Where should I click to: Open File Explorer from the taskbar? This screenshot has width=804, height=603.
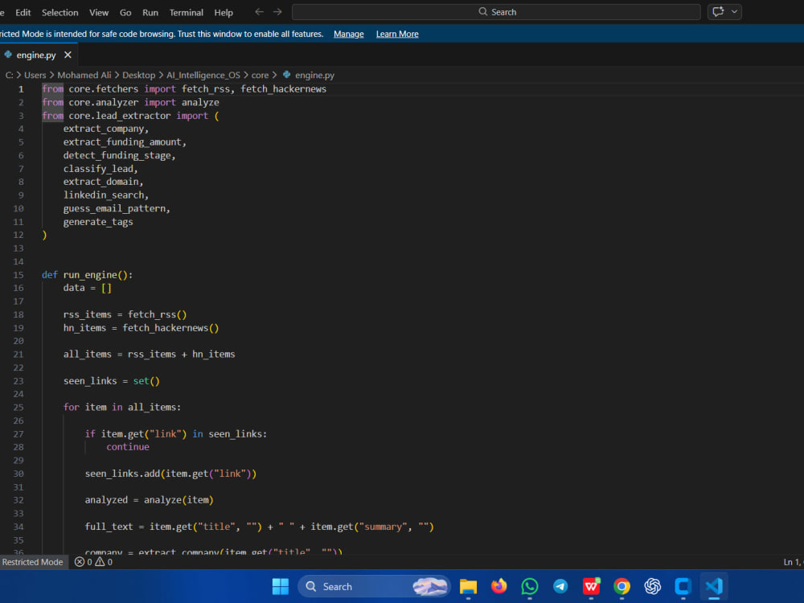point(468,586)
